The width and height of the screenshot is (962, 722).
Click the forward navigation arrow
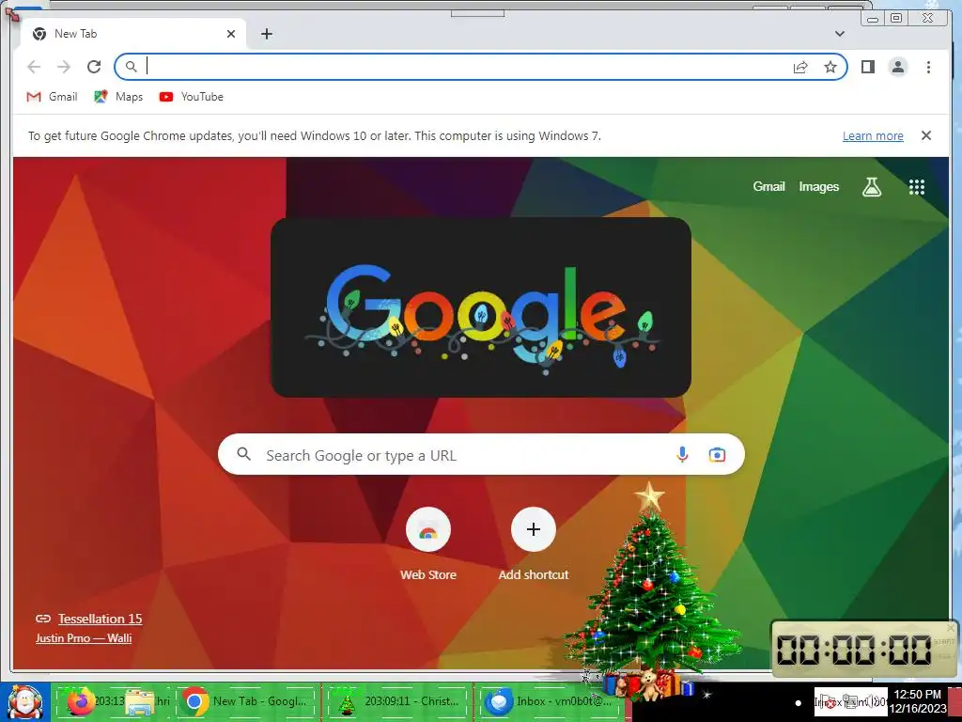(x=64, y=67)
